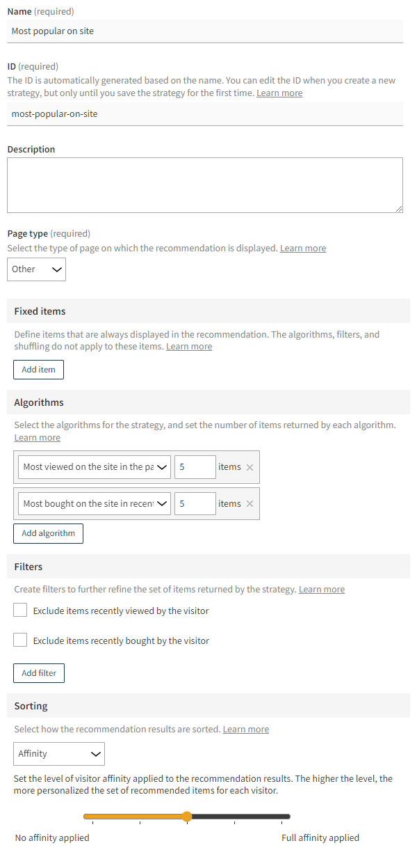Click the chevron on the Page type dropdown
This screenshot has width=417, height=850.
tap(57, 269)
